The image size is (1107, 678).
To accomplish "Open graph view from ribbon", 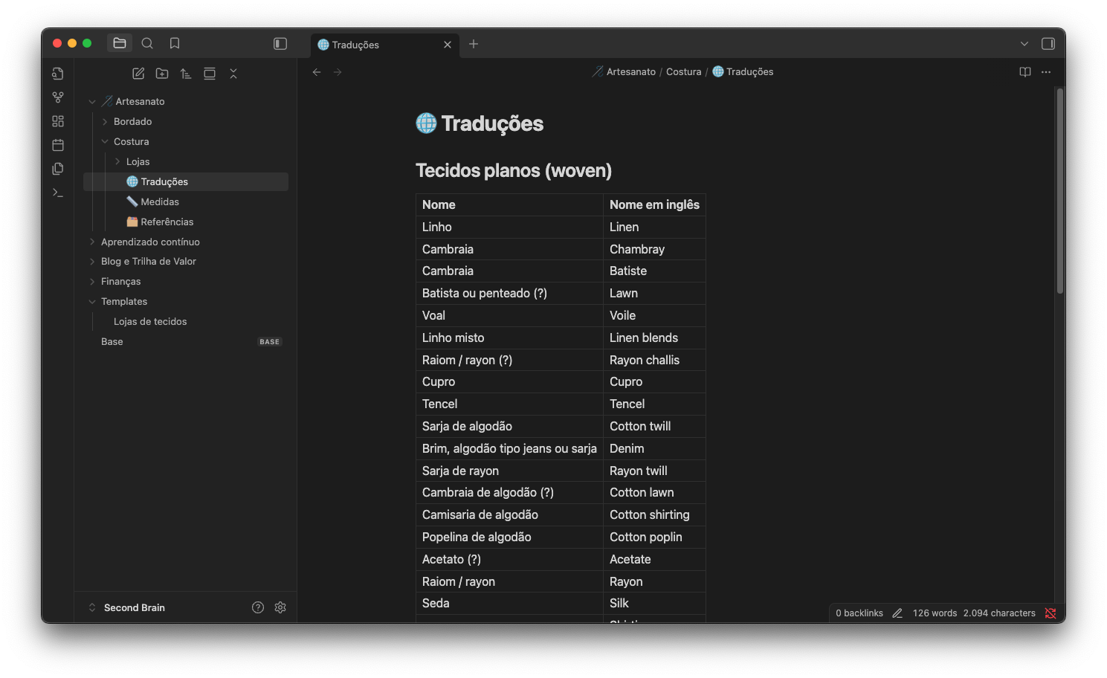I will click(58, 97).
